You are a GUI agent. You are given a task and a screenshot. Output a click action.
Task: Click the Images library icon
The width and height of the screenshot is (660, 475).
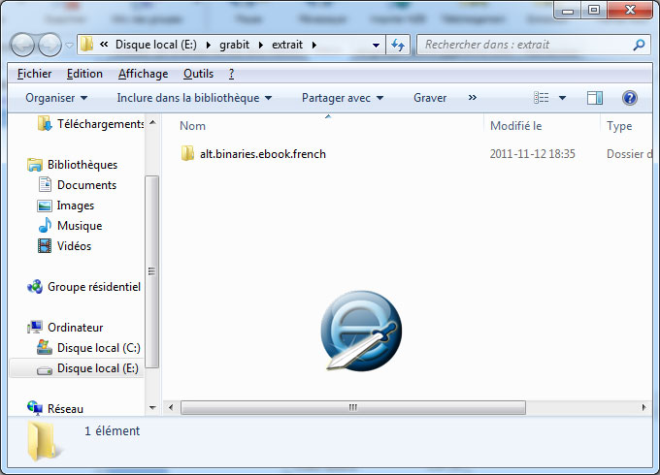[45, 206]
